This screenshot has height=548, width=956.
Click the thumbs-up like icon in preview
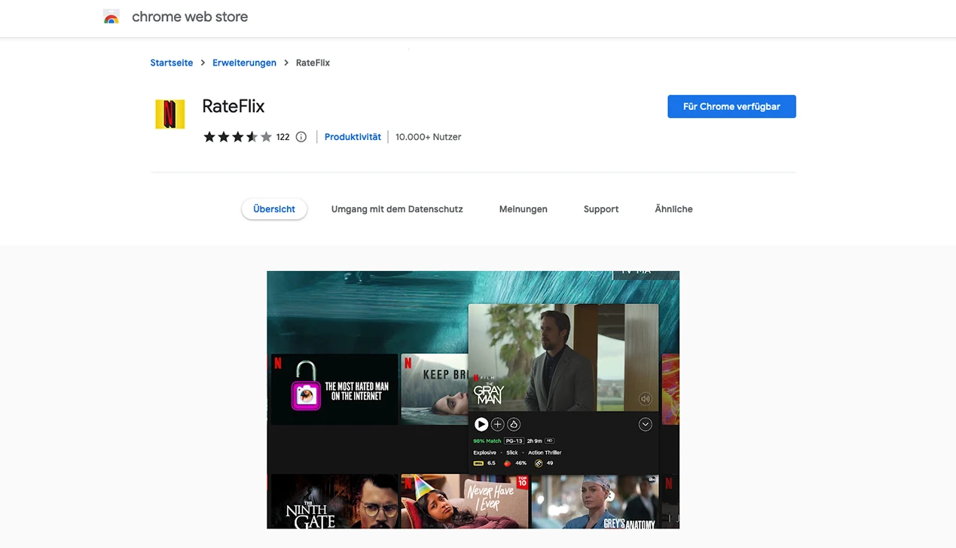[514, 425]
